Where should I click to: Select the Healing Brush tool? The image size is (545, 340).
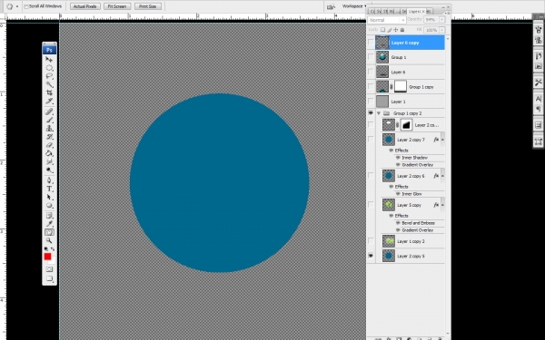coord(49,112)
